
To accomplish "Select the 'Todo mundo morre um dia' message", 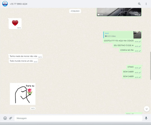I will [x=23, y=61].
